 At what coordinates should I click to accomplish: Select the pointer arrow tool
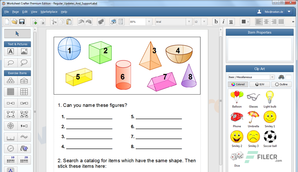pos(17,34)
